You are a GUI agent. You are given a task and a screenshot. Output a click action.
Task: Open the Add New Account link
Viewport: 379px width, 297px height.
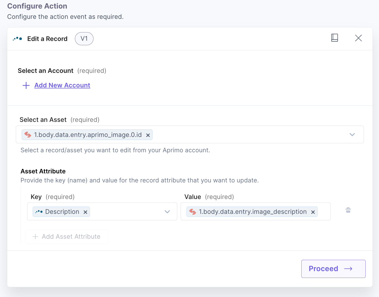pyautogui.click(x=62, y=85)
